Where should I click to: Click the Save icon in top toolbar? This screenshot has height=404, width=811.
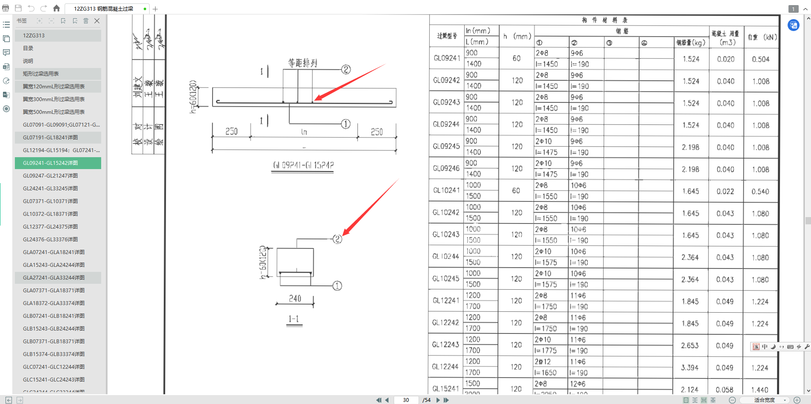[18, 8]
